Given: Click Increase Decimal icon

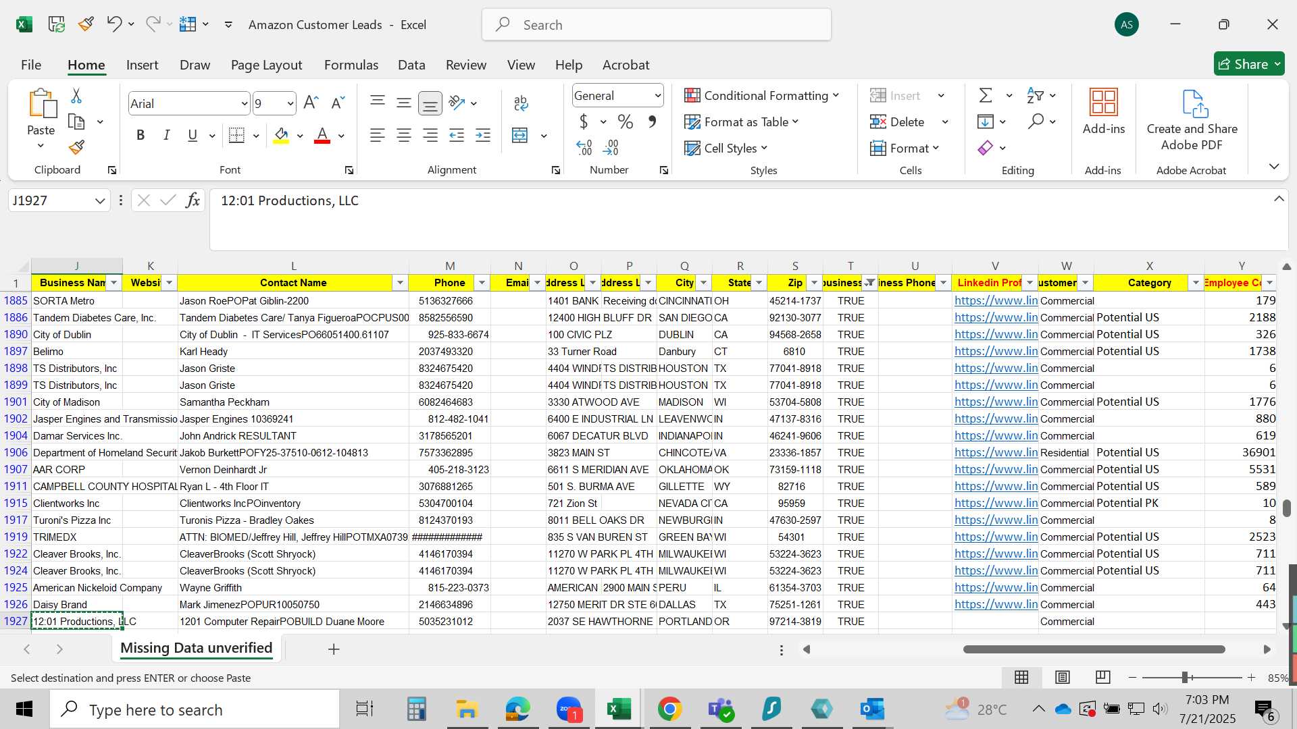Looking at the screenshot, I should [584, 147].
